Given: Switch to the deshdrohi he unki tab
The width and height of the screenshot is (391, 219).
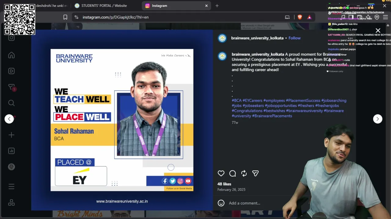Looking at the screenshot, I should tap(52, 6).
